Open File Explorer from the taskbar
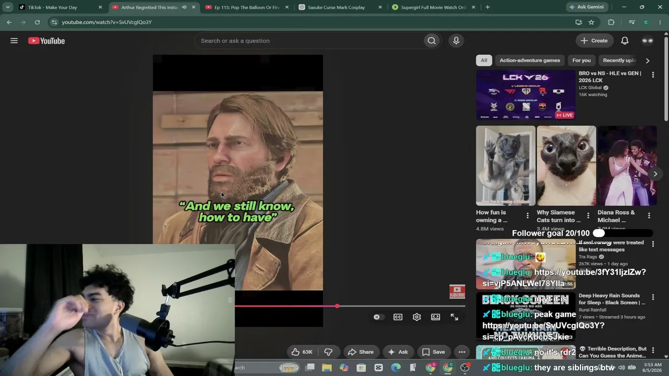The image size is (669, 376). [327, 368]
